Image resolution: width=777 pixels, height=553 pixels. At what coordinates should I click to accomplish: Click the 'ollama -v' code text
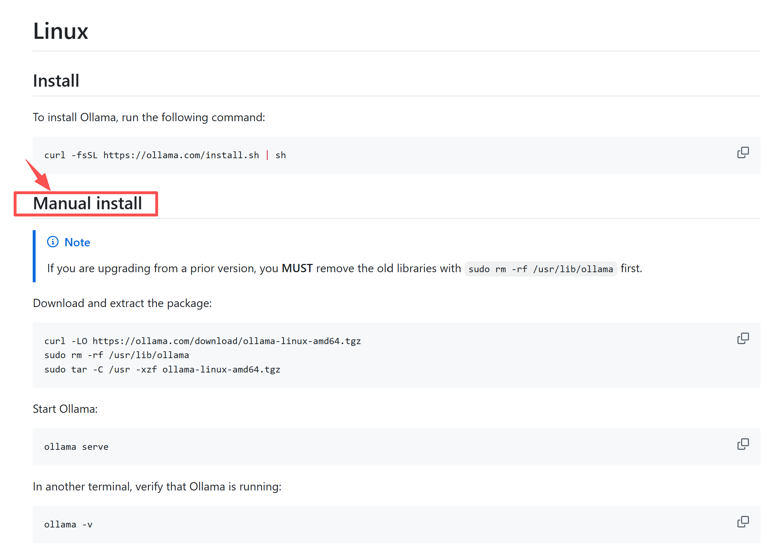point(68,525)
